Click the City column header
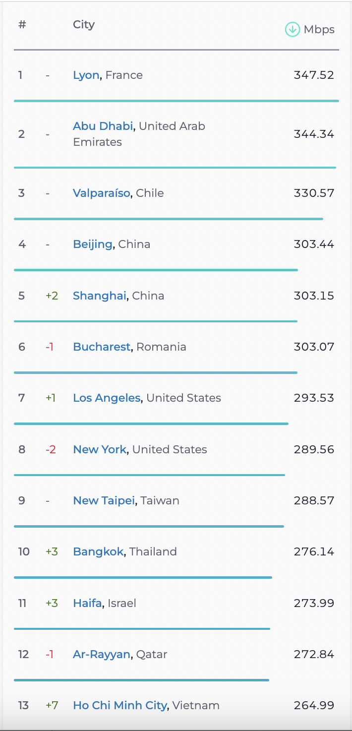The width and height of the screenshot is (352, 731). 84,25
